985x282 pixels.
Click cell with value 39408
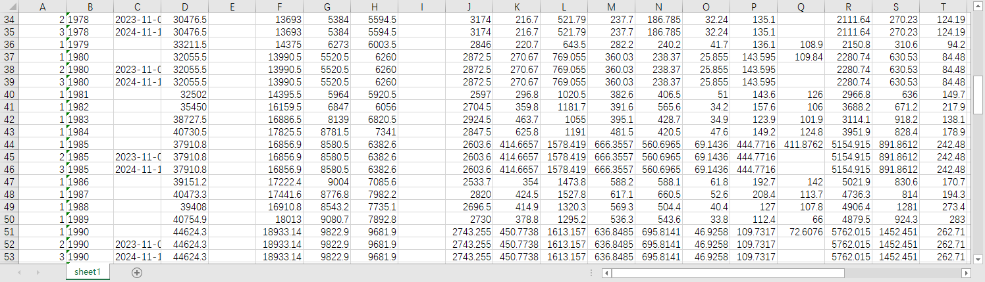tap(185, 207)
